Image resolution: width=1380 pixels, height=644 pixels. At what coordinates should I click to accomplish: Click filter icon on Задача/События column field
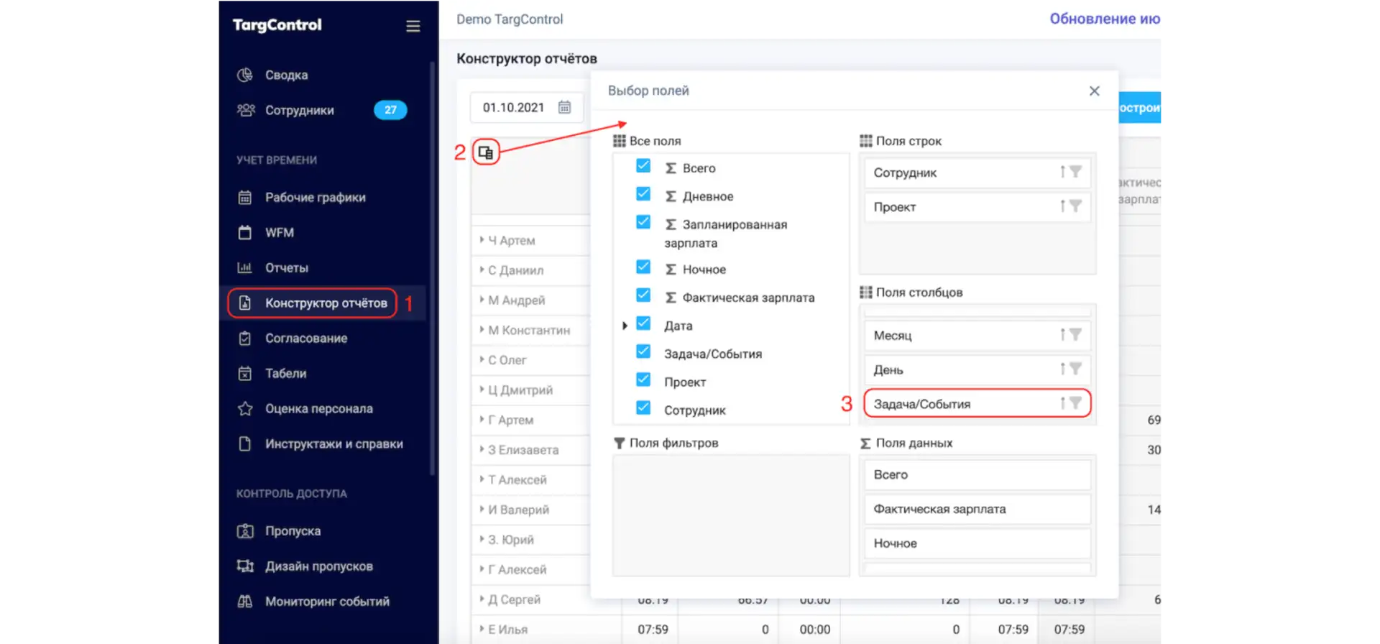point(1075,403)
